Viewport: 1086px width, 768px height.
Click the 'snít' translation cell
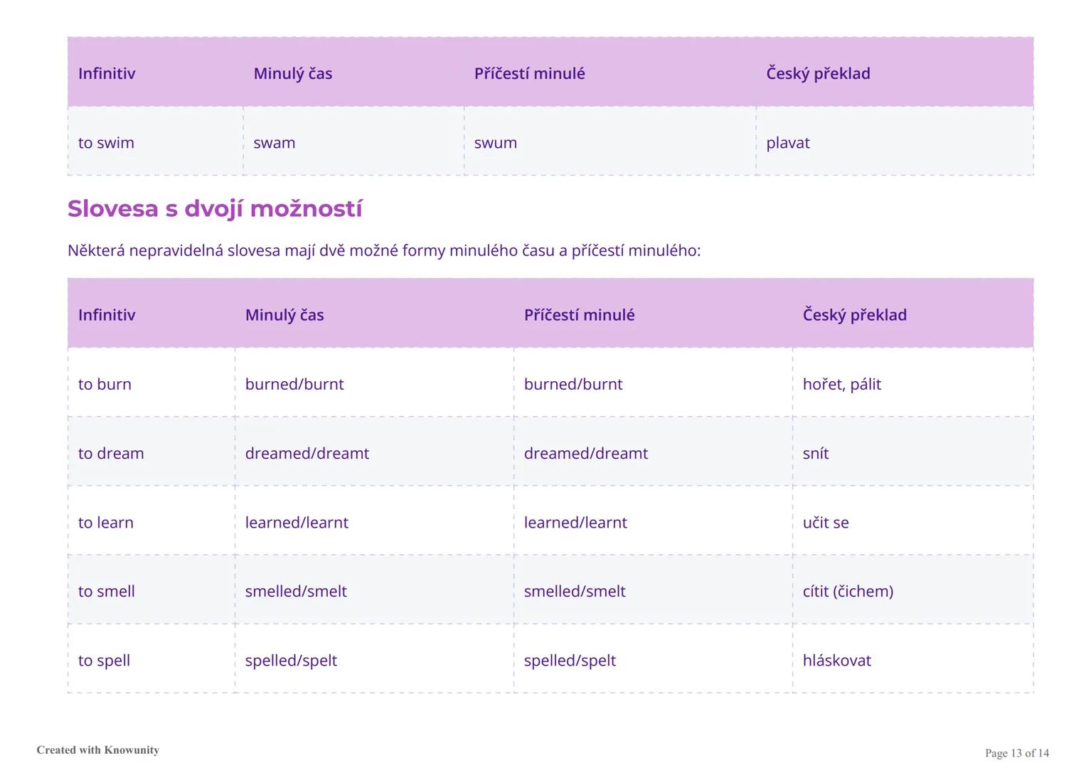click(x=816, y=453)
